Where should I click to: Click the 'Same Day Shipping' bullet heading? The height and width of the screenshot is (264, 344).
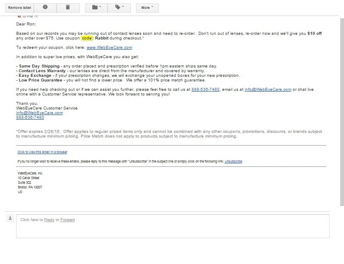pyautogui.click(x=39, y=66)
